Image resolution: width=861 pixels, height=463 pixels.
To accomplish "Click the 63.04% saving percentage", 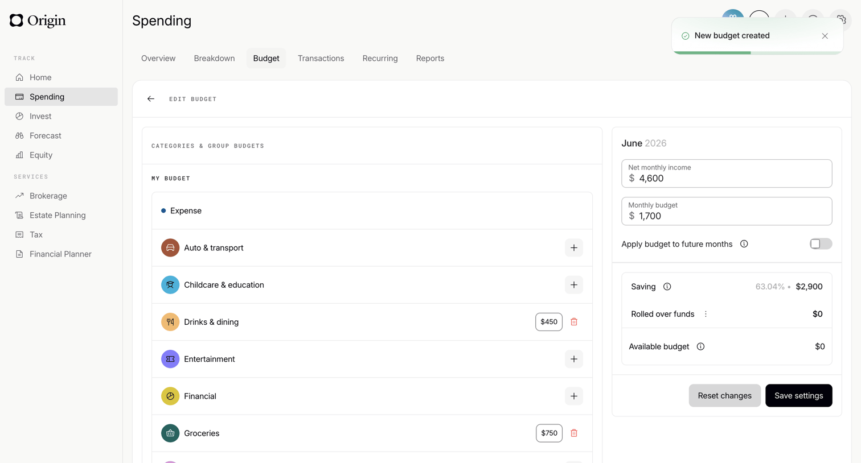I will click(770, 287).
